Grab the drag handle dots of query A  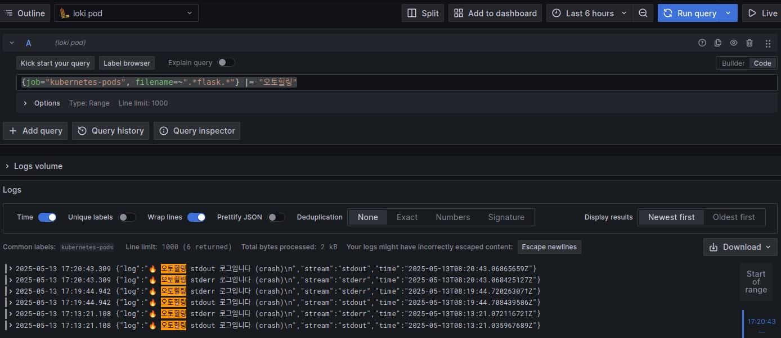[768, 43]
